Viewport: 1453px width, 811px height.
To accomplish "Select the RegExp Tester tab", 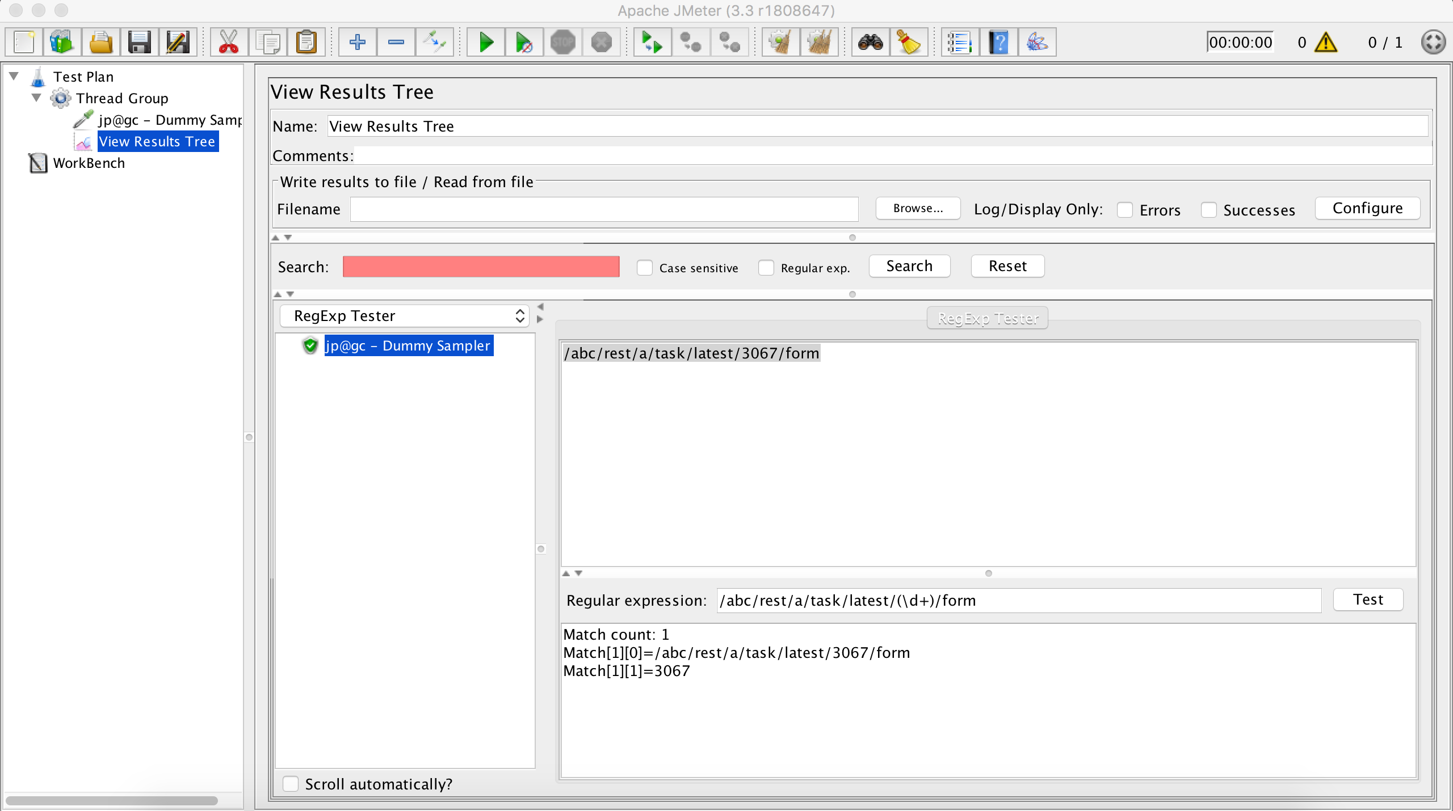I will click(988, 318).
